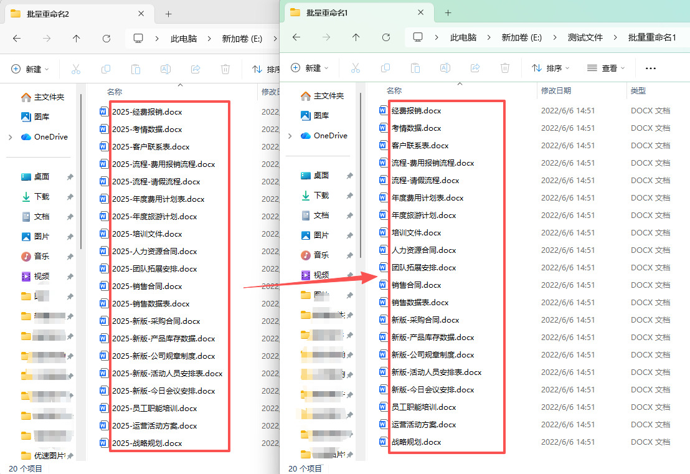Expand OneDrive node in 批量重命名2 sidebar
This screenshot has height=474, width=690.
tap(10, 137)
